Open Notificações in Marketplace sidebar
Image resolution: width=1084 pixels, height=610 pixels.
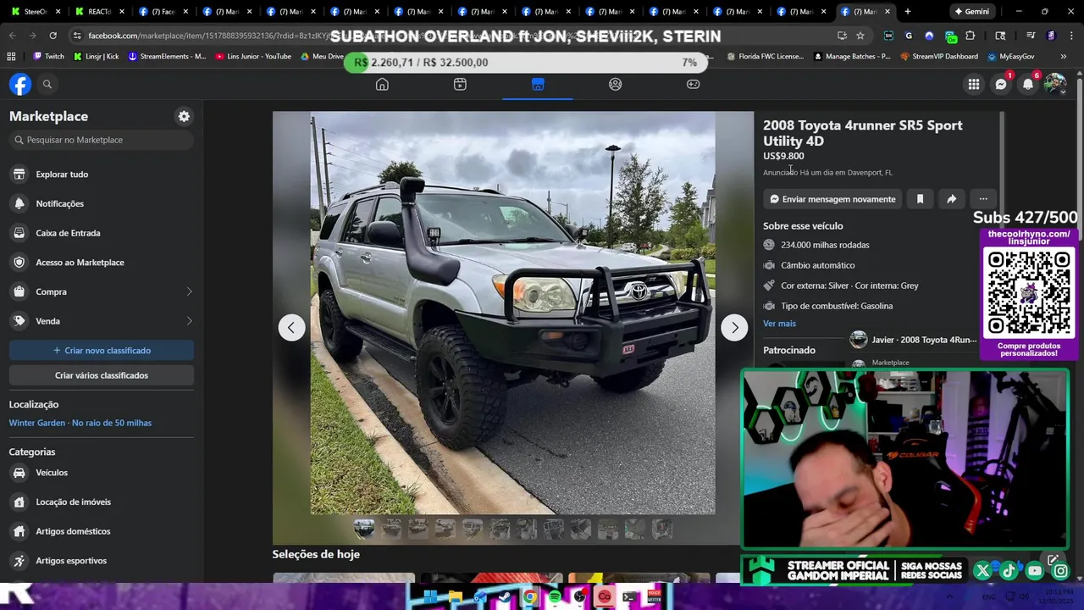pos(102,203)
